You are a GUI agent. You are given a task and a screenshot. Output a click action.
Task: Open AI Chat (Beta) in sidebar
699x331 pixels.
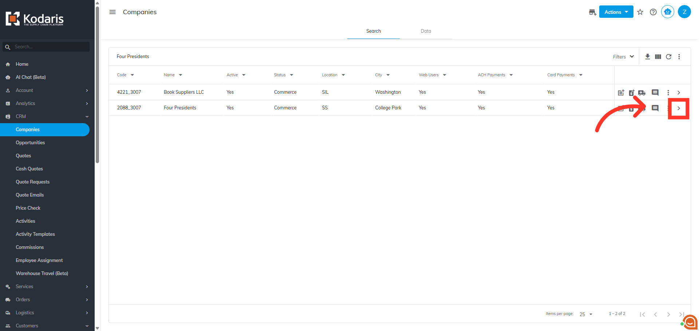pyautogui.click(x=31, y=77)
